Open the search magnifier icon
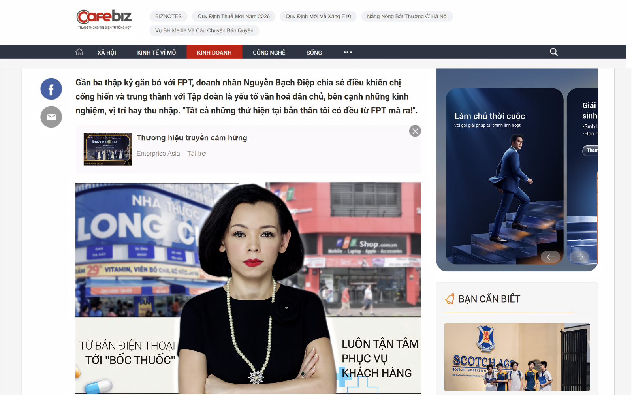 pyautogui.click(x=554, y=52)
